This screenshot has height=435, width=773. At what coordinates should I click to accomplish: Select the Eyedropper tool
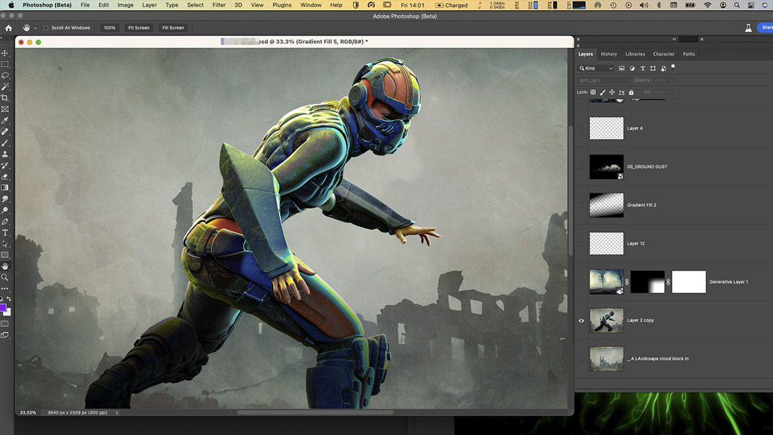click(x=5, y=120)
